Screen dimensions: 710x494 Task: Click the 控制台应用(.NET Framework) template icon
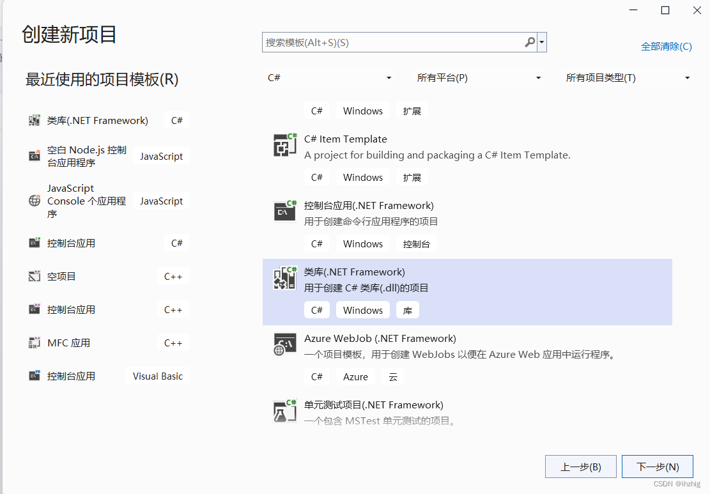(x=285, y=211)
